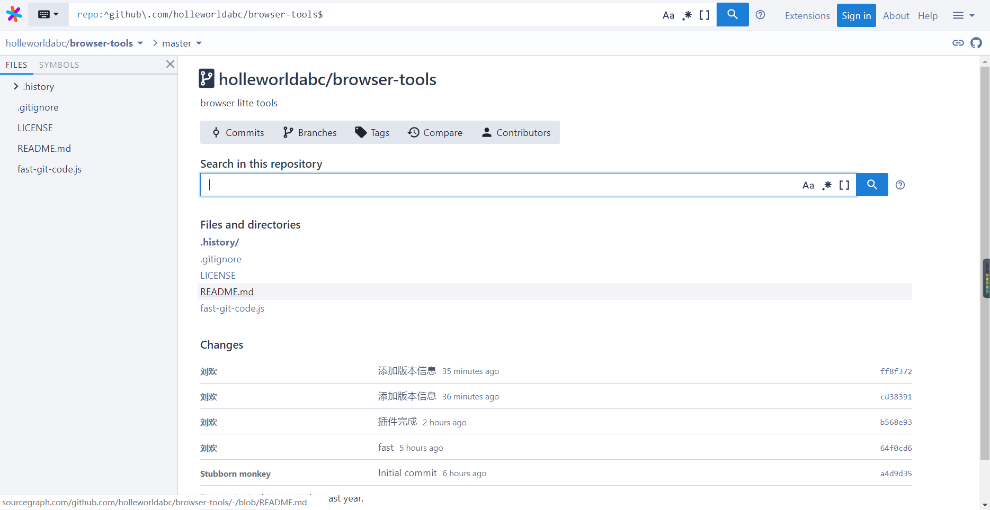Click the repository search input field
The width and height of the screenshot is (990, 510).
(x=498, y=185)
